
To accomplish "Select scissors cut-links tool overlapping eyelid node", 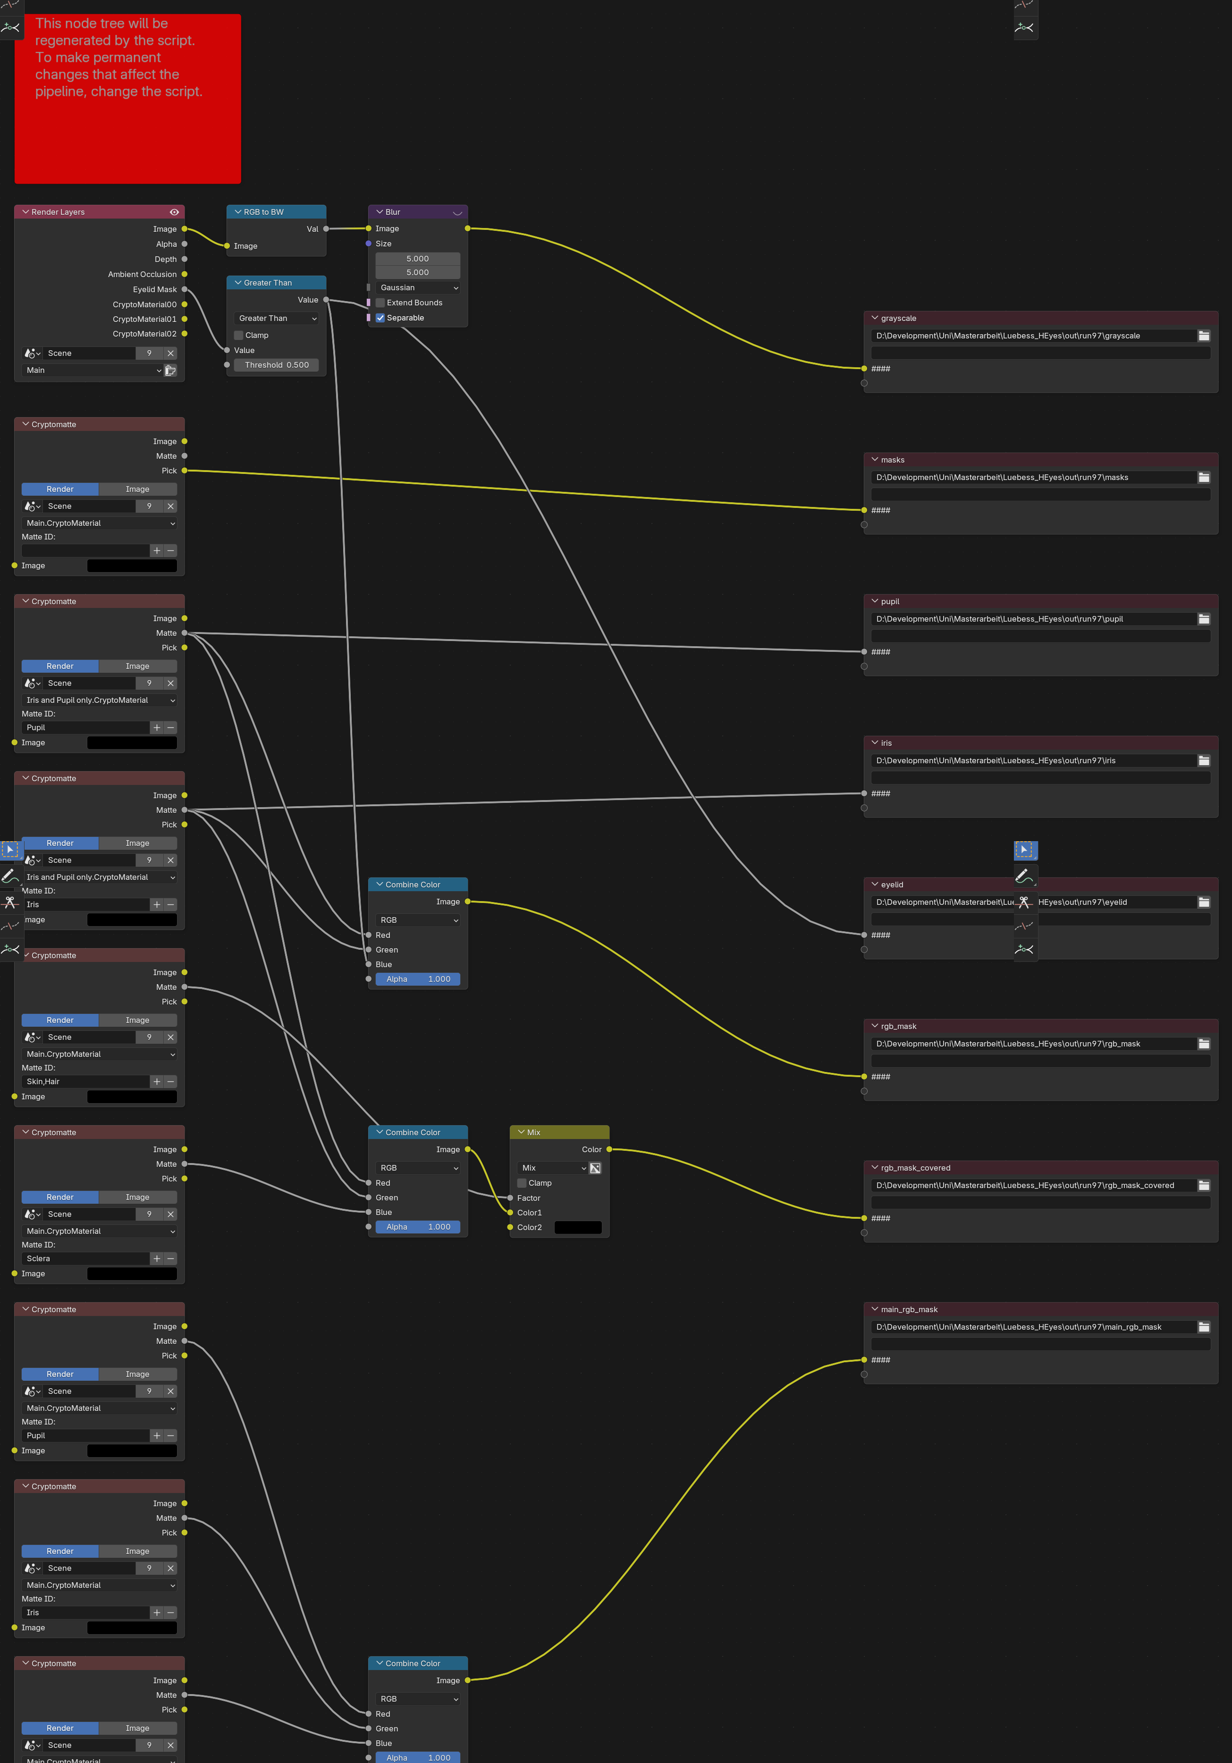I will [x=1024, y=902].
